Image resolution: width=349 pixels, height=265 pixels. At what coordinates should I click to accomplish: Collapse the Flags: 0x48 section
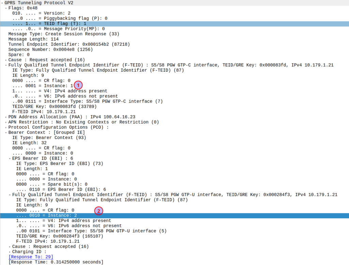pos(6,8)
